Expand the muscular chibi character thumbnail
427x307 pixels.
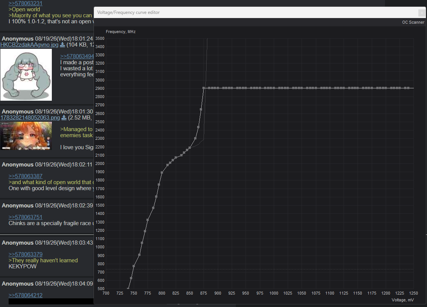pos(26,75)
